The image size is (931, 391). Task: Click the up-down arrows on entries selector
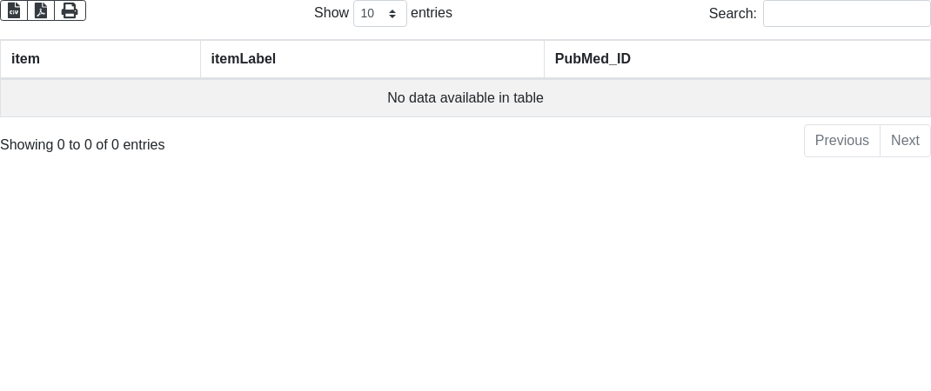(392, 14)
